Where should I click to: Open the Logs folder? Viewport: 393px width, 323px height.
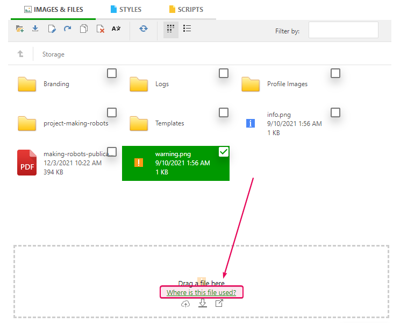coord(139,84)
